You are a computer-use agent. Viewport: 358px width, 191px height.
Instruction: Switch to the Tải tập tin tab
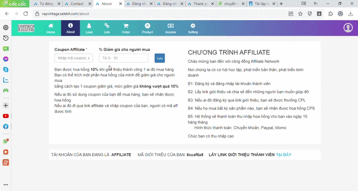pos(261,4)
